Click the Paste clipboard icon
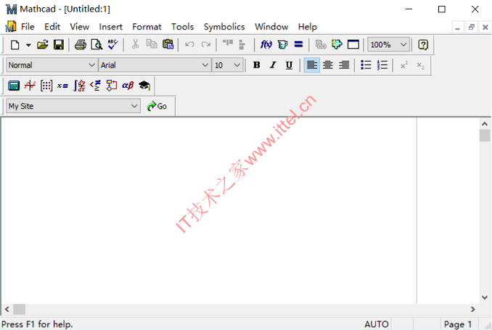This screenshot has height=330, width=492. pyautogui.click(x=168, y=44)
